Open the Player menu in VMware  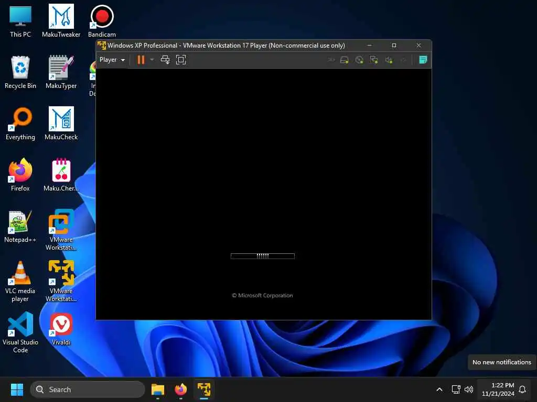(112, 60)
